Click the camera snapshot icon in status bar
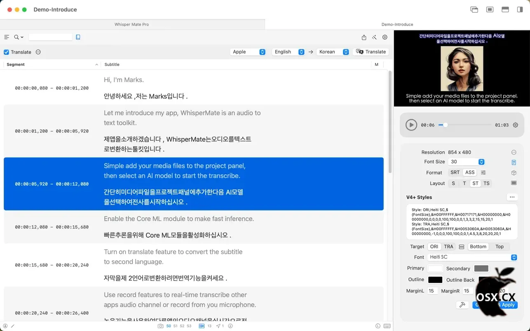 tap(161, 326)
